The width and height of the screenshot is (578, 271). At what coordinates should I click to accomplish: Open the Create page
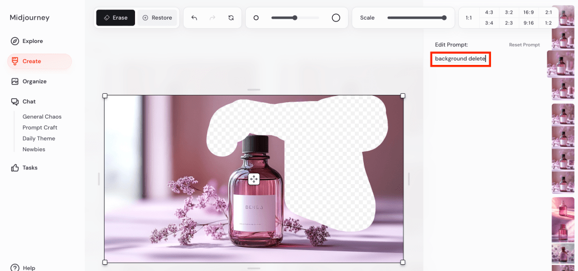coord(32,61)
